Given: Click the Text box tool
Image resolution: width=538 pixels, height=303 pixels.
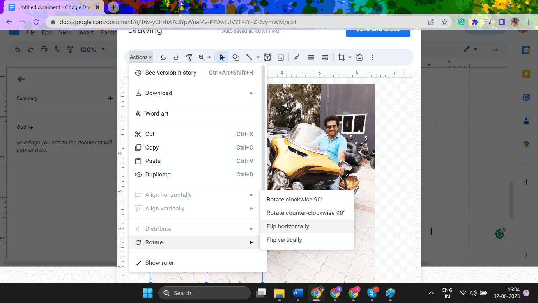Looking at the screenshot, I should click(x=267, y=57).
